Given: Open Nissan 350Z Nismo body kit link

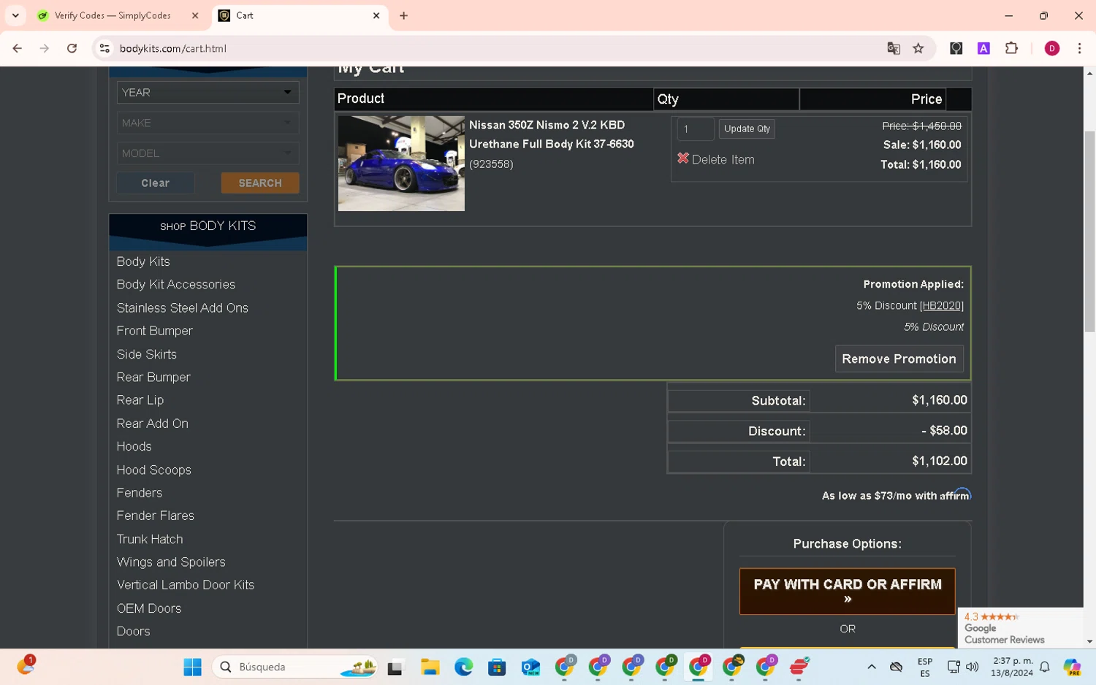Looking at the screenshot, I should (x=552, y=134).
